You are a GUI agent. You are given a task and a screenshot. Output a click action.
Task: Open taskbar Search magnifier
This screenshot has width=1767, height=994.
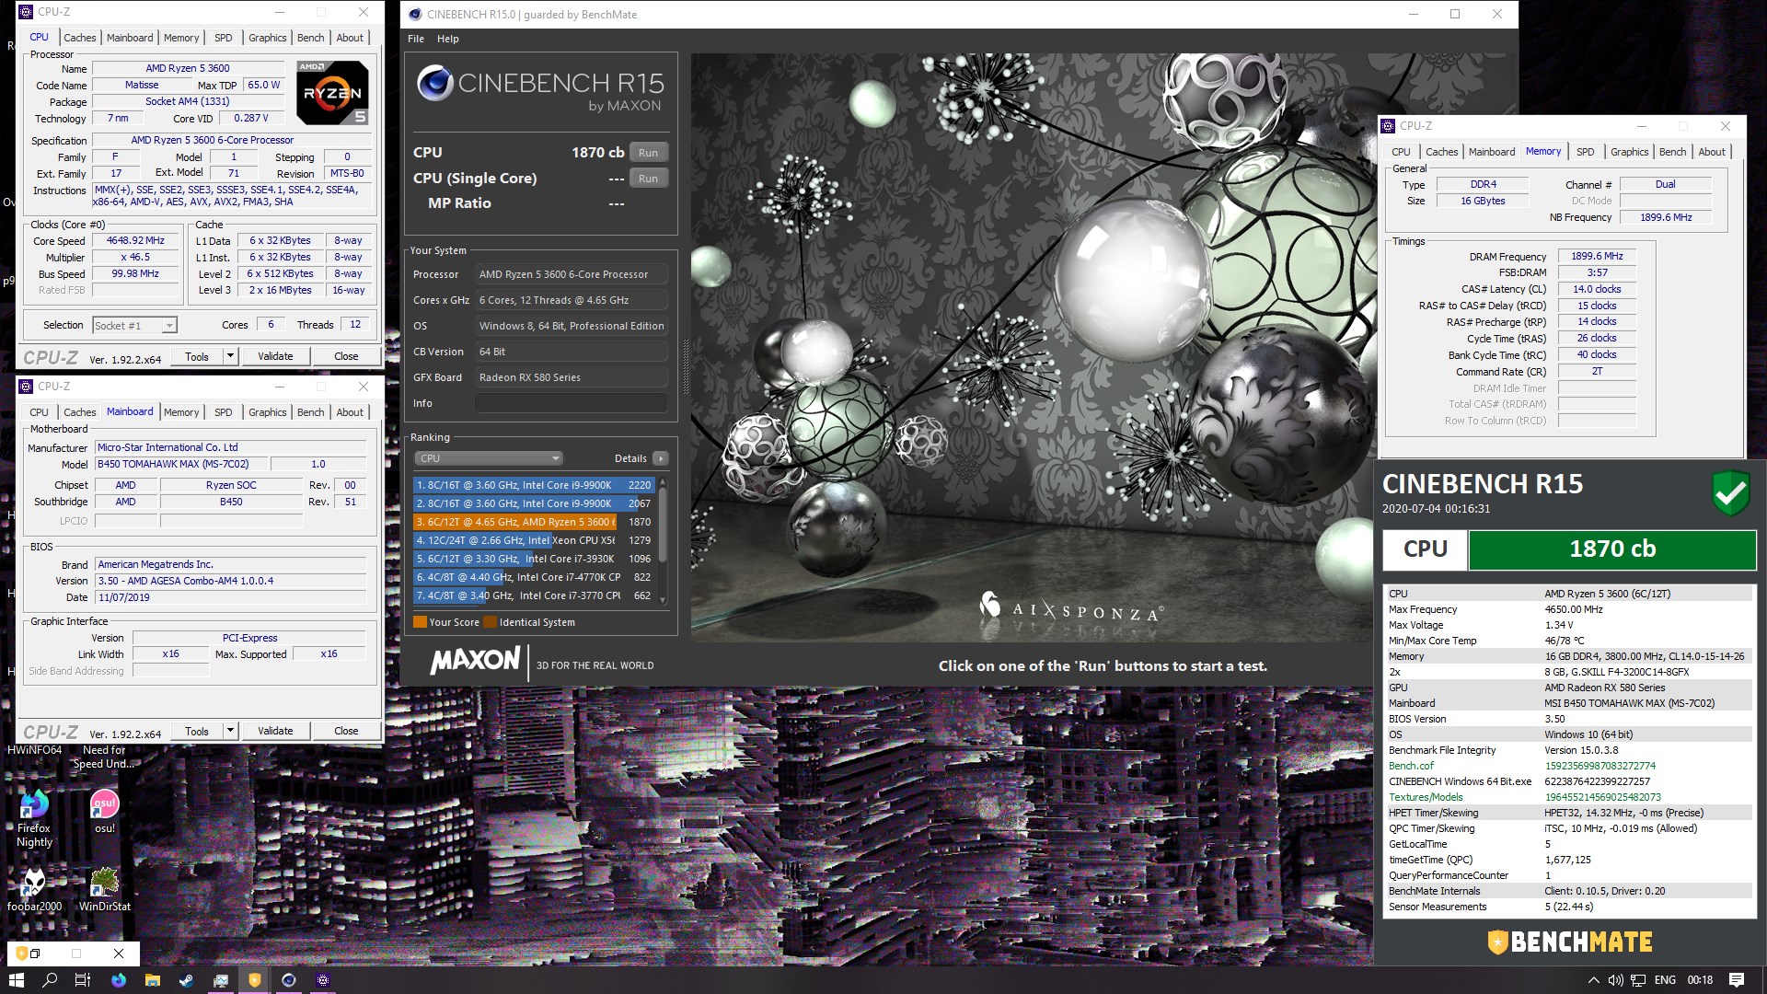[50, 980]
